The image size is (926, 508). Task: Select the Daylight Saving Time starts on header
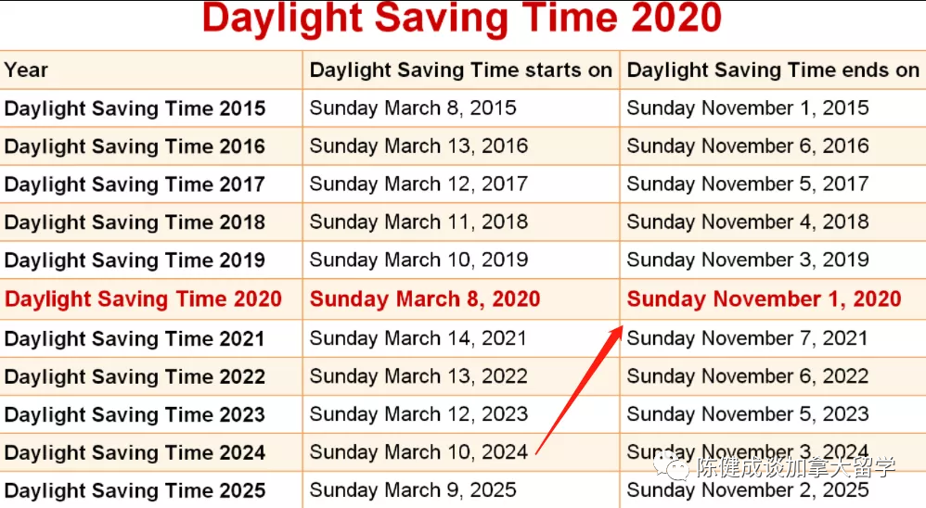point(460,70)
